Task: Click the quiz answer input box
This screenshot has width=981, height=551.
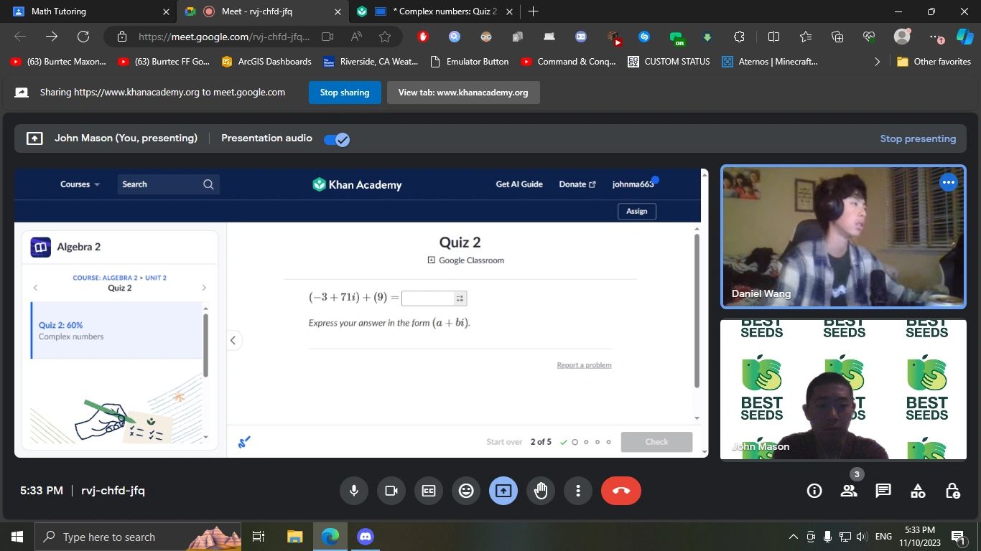Action: [x=427, y=298]
